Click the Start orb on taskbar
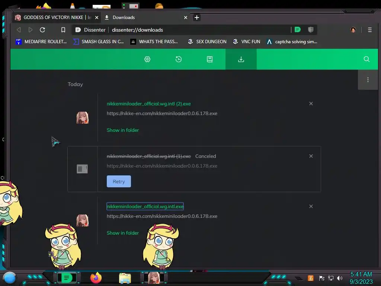 10,278
